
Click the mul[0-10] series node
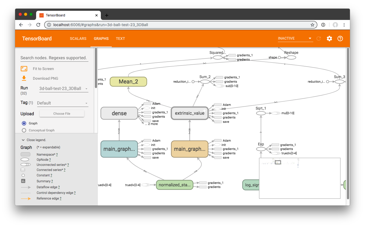tap(276, 113)
